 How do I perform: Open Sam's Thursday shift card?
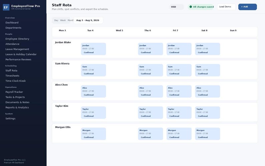pos(151,70)
